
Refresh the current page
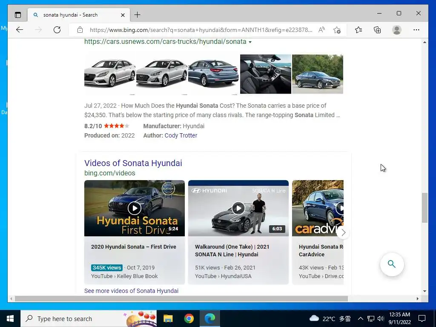[x=57, y=30]
